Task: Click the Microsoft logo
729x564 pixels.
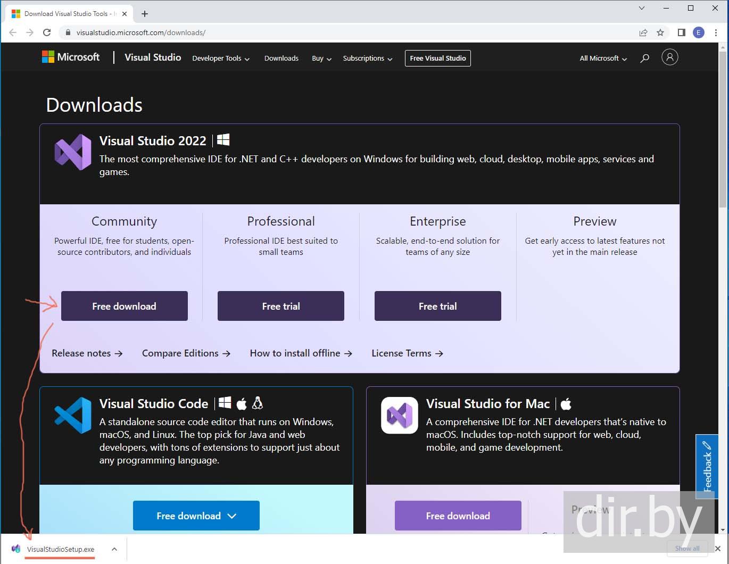Action: (71, 57)
